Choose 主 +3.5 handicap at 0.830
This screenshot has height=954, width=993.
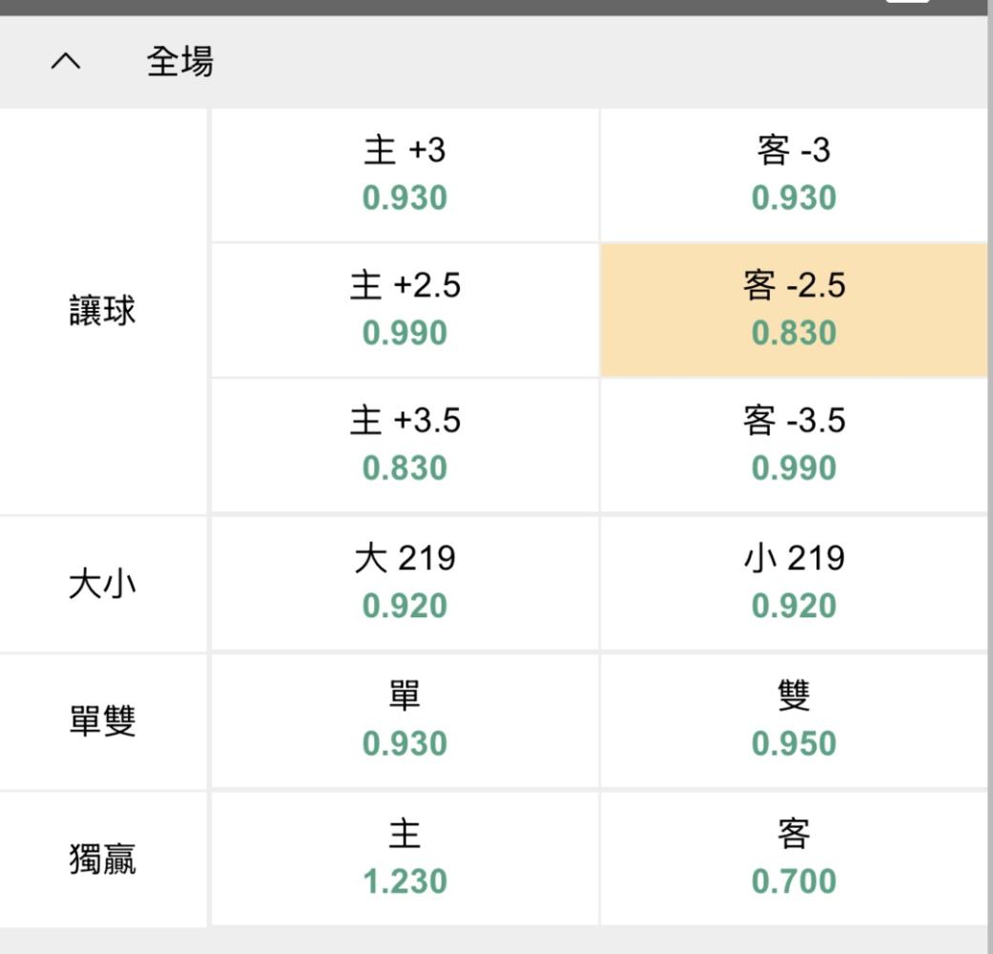coord(404,445)
